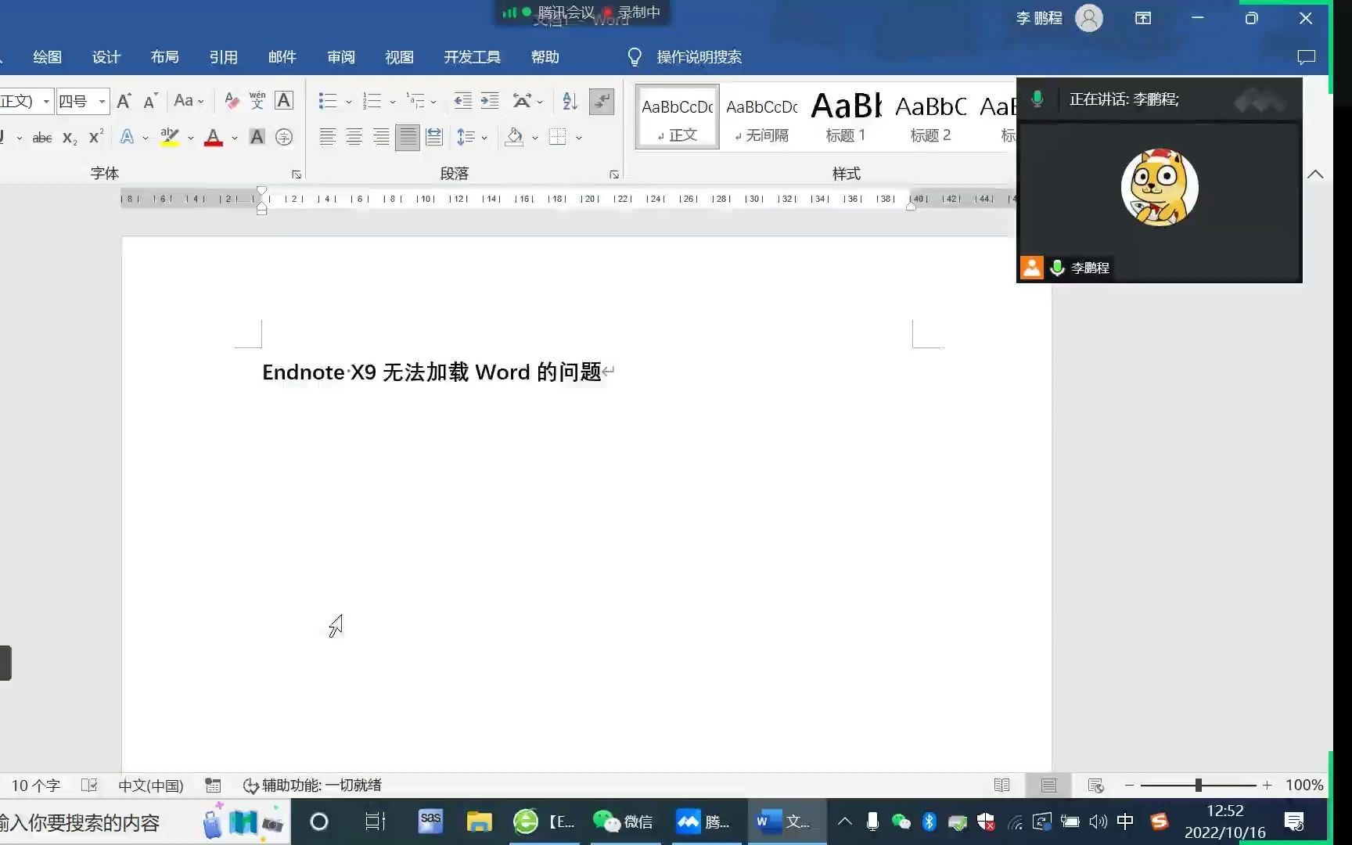Insert enclosed character icon
This screenshot has height=845, width=1352.
[284, 138]
